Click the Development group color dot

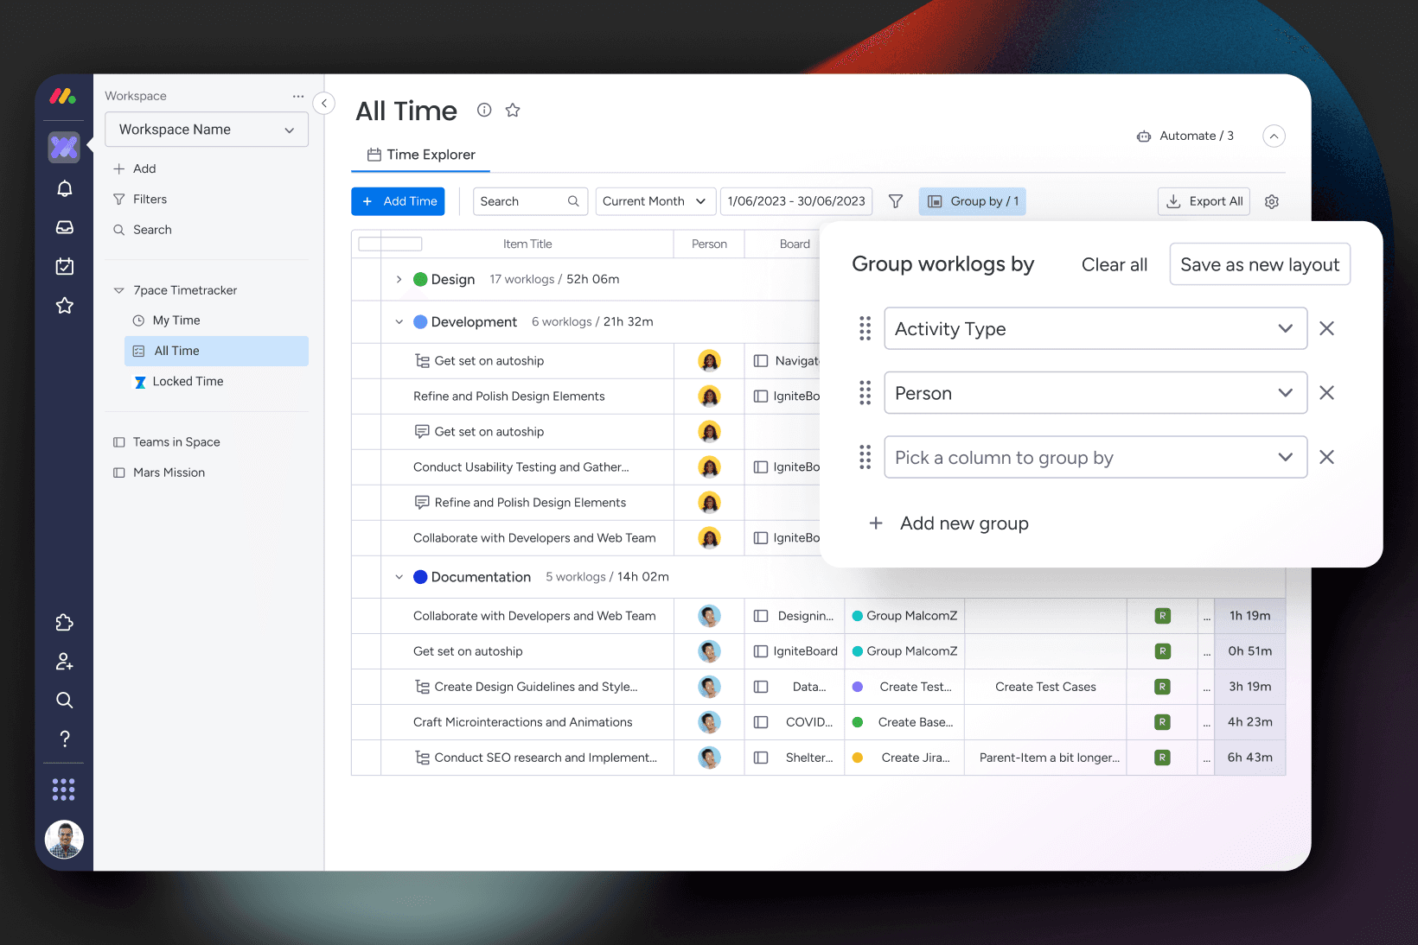click(420, 321)
